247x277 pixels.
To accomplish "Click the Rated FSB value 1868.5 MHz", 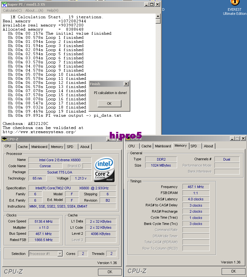I will tap(44, 240).
